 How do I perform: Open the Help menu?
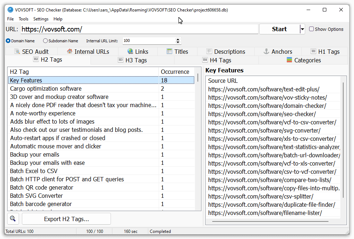pyautogui.click(x=58, y=19)
